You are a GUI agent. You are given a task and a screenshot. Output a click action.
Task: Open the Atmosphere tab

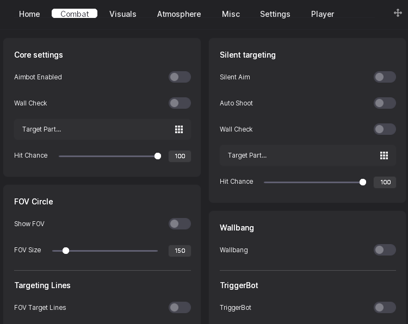tap(179, 14)
